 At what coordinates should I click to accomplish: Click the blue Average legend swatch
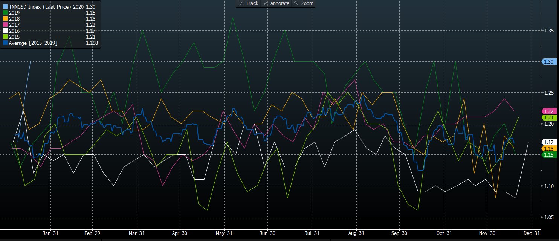click(5, 43)
